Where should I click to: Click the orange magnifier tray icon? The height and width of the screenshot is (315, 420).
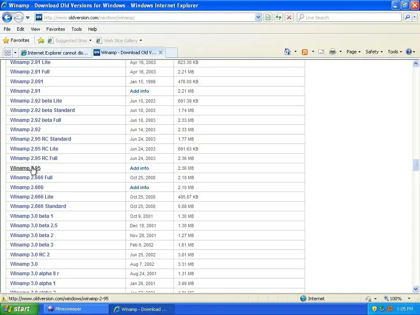(x=390, y=309)
